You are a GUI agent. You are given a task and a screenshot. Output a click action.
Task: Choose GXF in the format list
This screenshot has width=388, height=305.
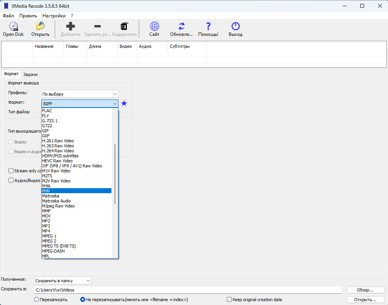click(x=77, y=136)
